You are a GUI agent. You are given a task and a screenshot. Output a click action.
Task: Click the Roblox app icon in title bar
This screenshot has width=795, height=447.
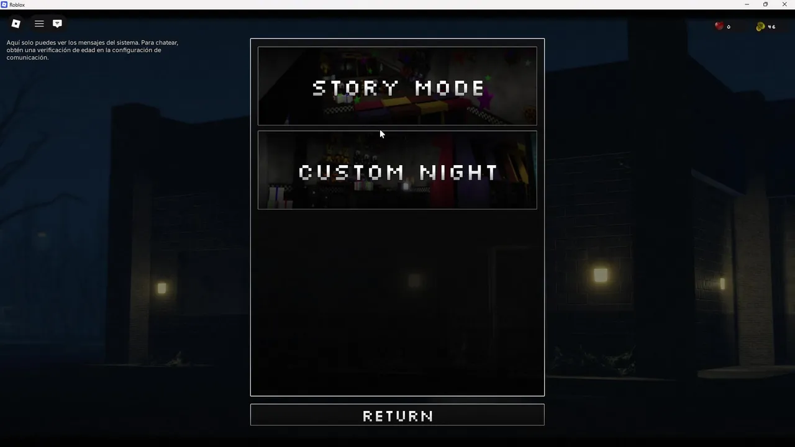click(4, 4)
